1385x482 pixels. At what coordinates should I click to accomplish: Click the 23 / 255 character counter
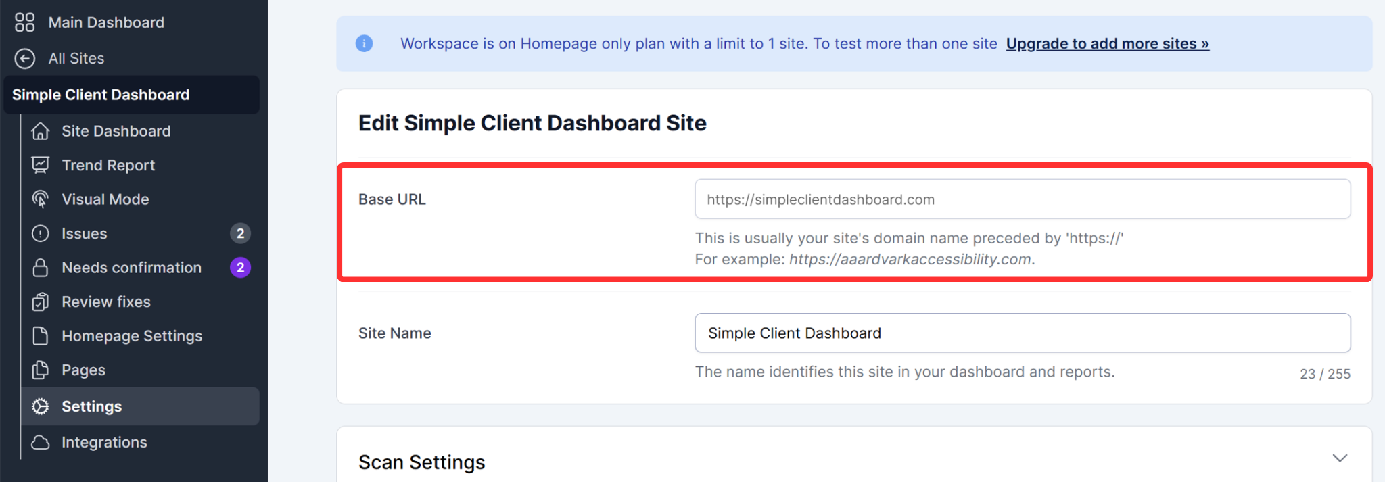tap(1325, 374)
